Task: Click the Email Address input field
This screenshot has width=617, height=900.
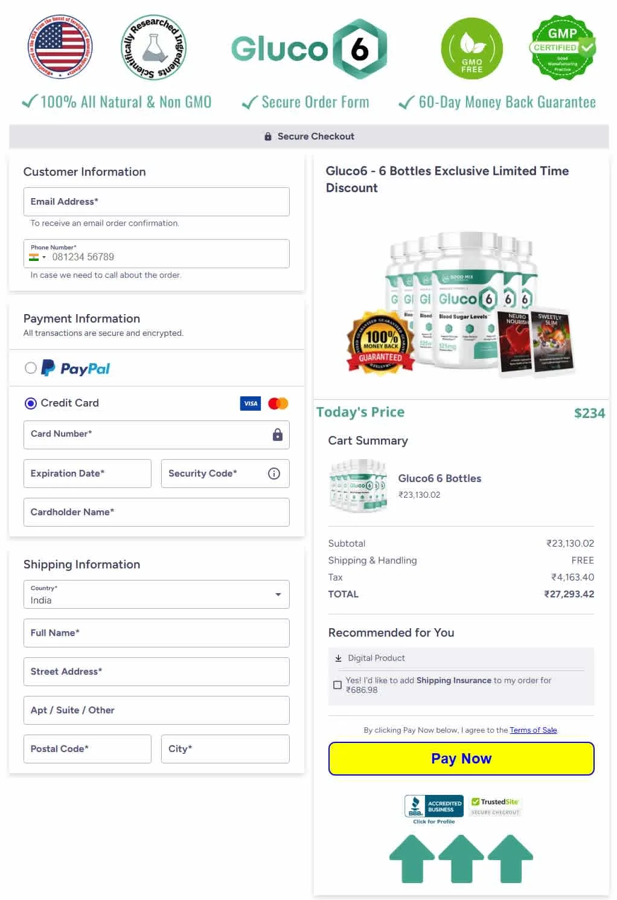Action: (x=156, y=201)
